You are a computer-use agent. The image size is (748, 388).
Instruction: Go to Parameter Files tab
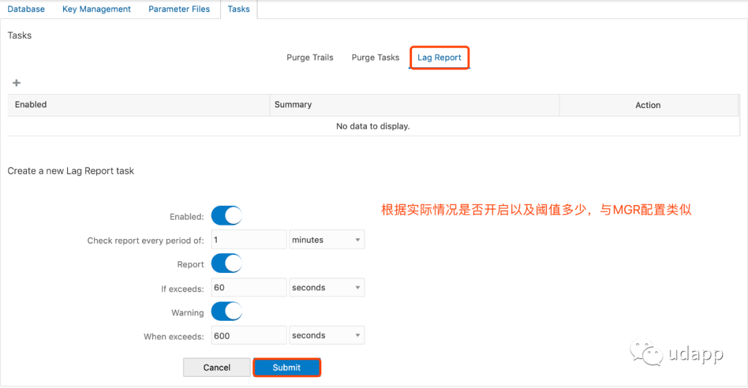coord(179,9)
